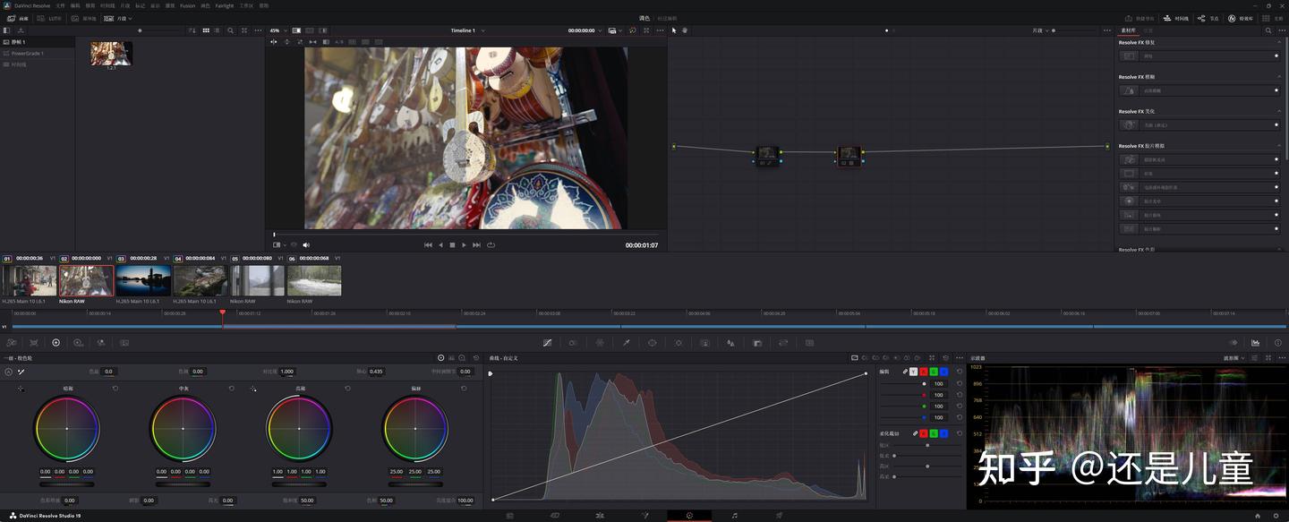Screen dimensions: 1289x522
Task: Open the Fairlight menu
Action: [224, 5]
